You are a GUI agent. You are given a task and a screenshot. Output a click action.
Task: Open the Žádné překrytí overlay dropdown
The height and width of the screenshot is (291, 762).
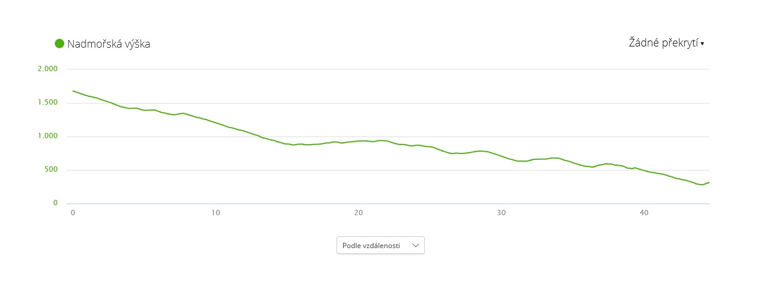click(664, 42)
